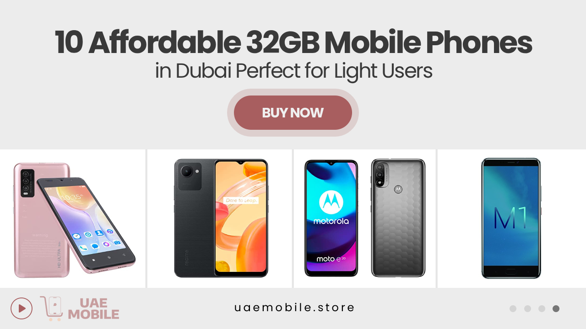The image size is (586, 329).
Task: Select the third slide indicator dot
Action: pyautogui.click(x=542, y=309)
